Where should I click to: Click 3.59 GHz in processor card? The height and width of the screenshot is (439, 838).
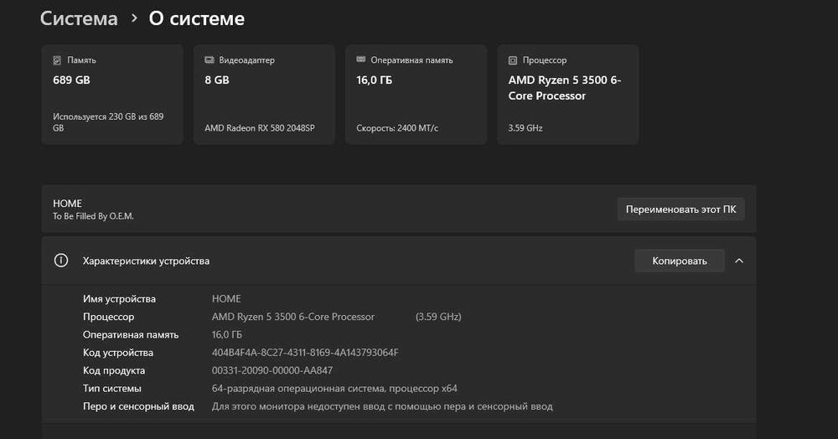pyautogui.click(x=525, y=128)
